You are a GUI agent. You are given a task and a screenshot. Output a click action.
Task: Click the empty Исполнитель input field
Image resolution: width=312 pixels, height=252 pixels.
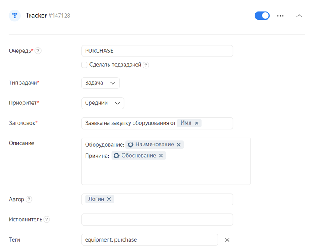[x=157, y=219]
